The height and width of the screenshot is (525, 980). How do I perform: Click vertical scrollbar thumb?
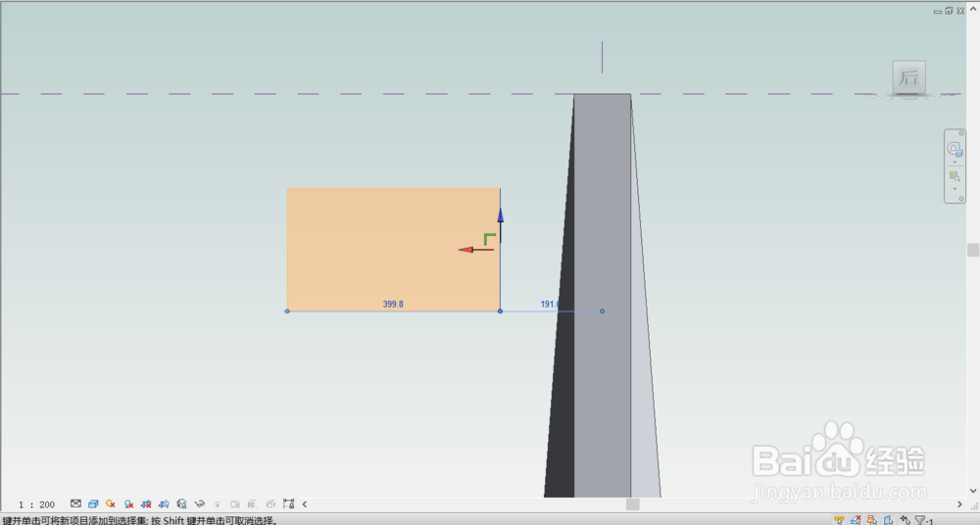(973, 250)
